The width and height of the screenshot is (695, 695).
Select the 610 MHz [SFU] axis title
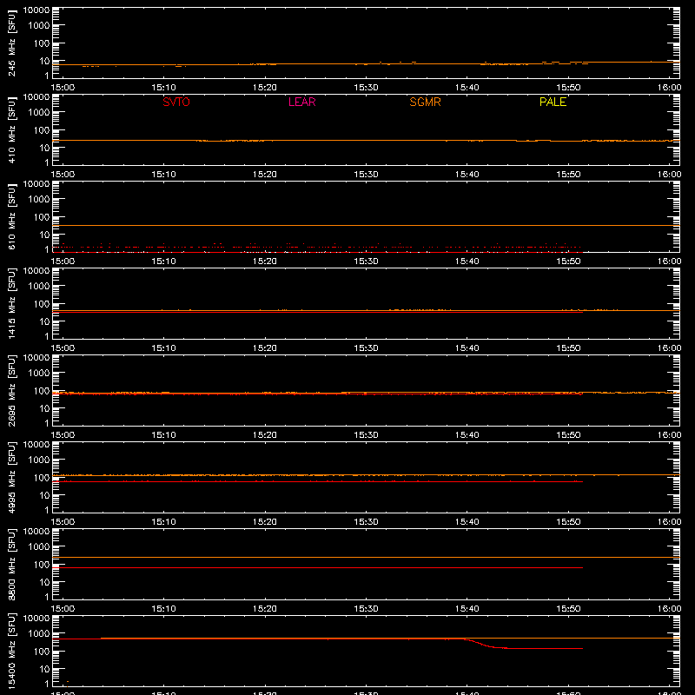11,216
